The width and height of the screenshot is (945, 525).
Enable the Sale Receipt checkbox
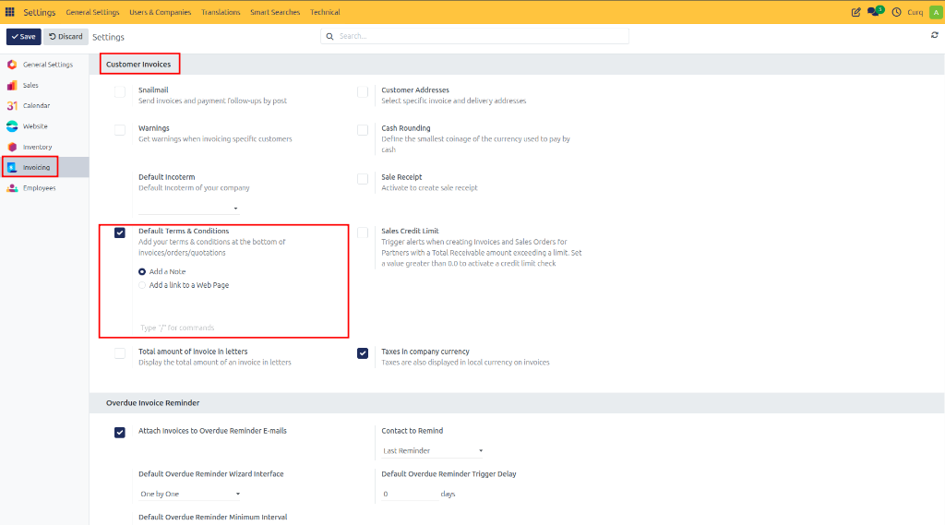[363, 179]
